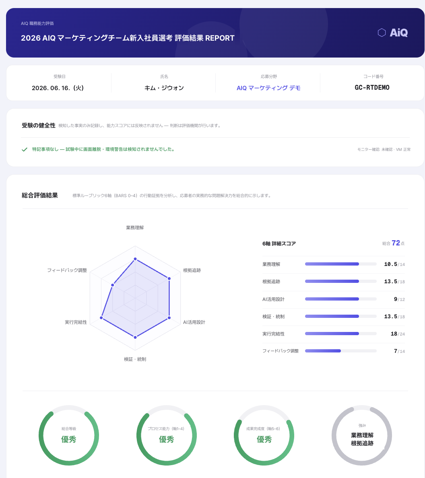Click the radar chart label 'フィードバック調整'
Viewport: 425px width, 478px height.
(x=67, y=270)
